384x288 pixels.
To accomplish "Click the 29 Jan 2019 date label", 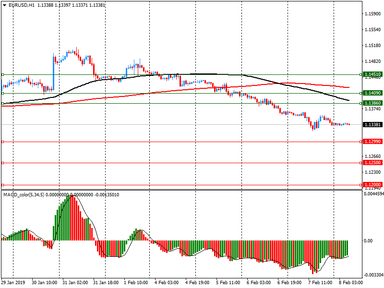I will point(12,283).
